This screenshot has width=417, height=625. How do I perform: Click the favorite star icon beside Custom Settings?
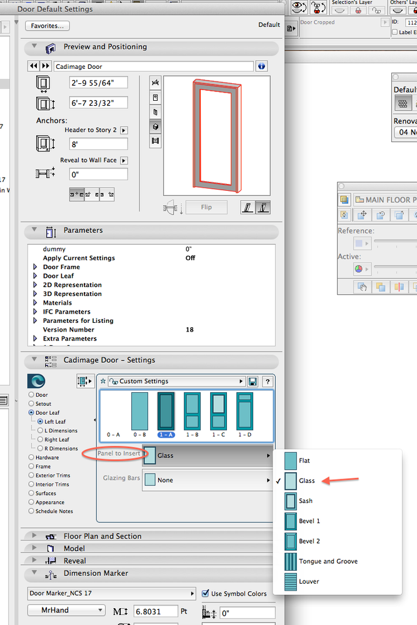coord(103,381)
